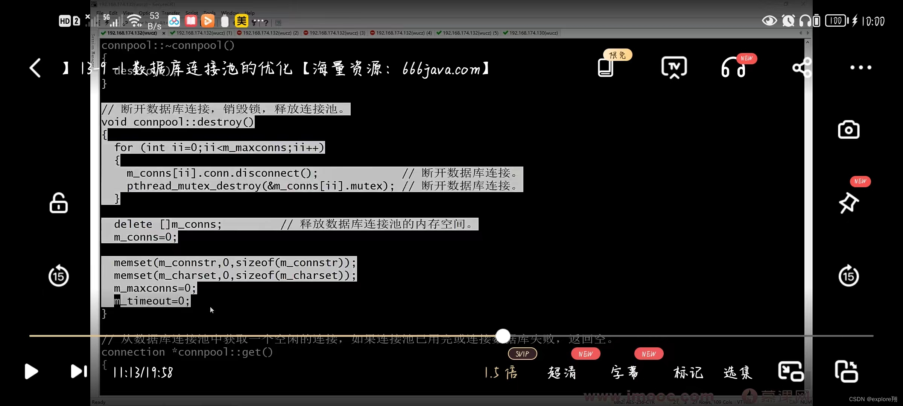Select the 192.168.174.132(wucz) (3) session tab
Viewport: 903px width, 406px height.
click(x=334, y=33)
